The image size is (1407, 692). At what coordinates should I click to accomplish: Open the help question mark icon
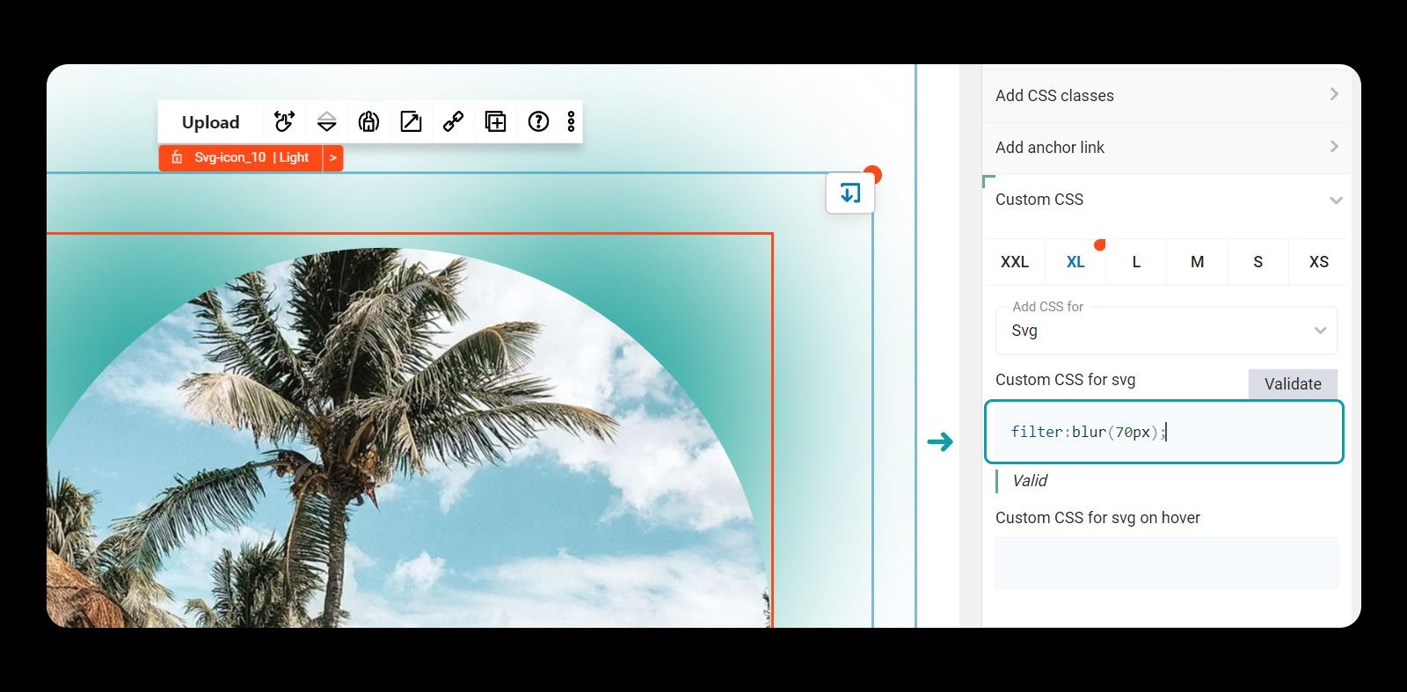(x=538, y=121)
